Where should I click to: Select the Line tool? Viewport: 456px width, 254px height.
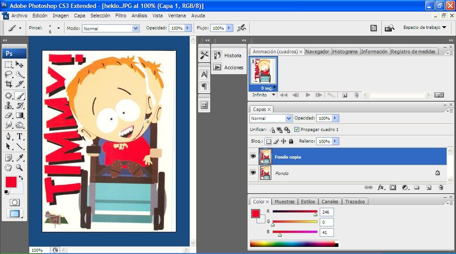pyautogui.click(x=20, y=146)
